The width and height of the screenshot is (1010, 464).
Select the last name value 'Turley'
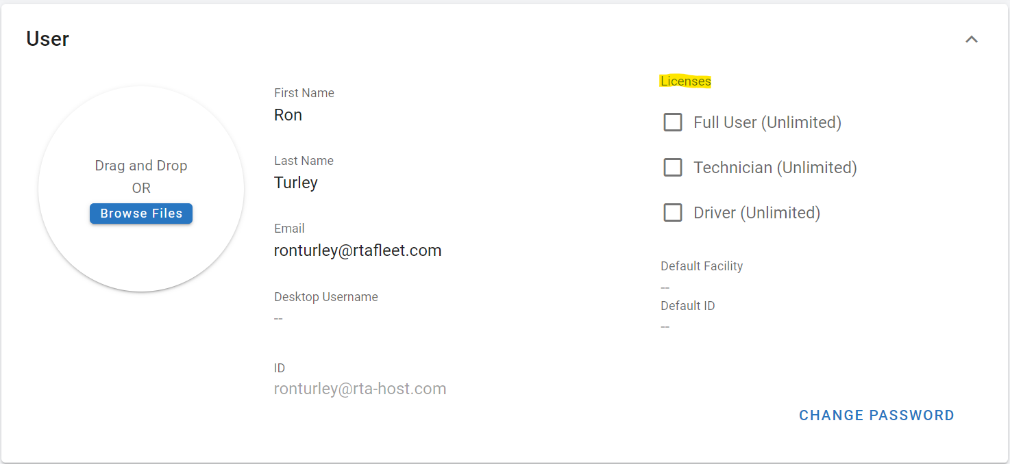(296, 183)
